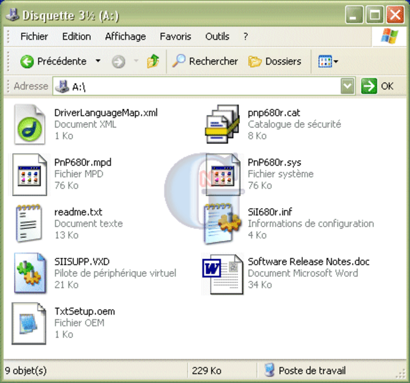Viewport: 410px width, 383px height.
Task: Select the SIISUPP.VXD driver icon
Action: click(x=30, y=273)
